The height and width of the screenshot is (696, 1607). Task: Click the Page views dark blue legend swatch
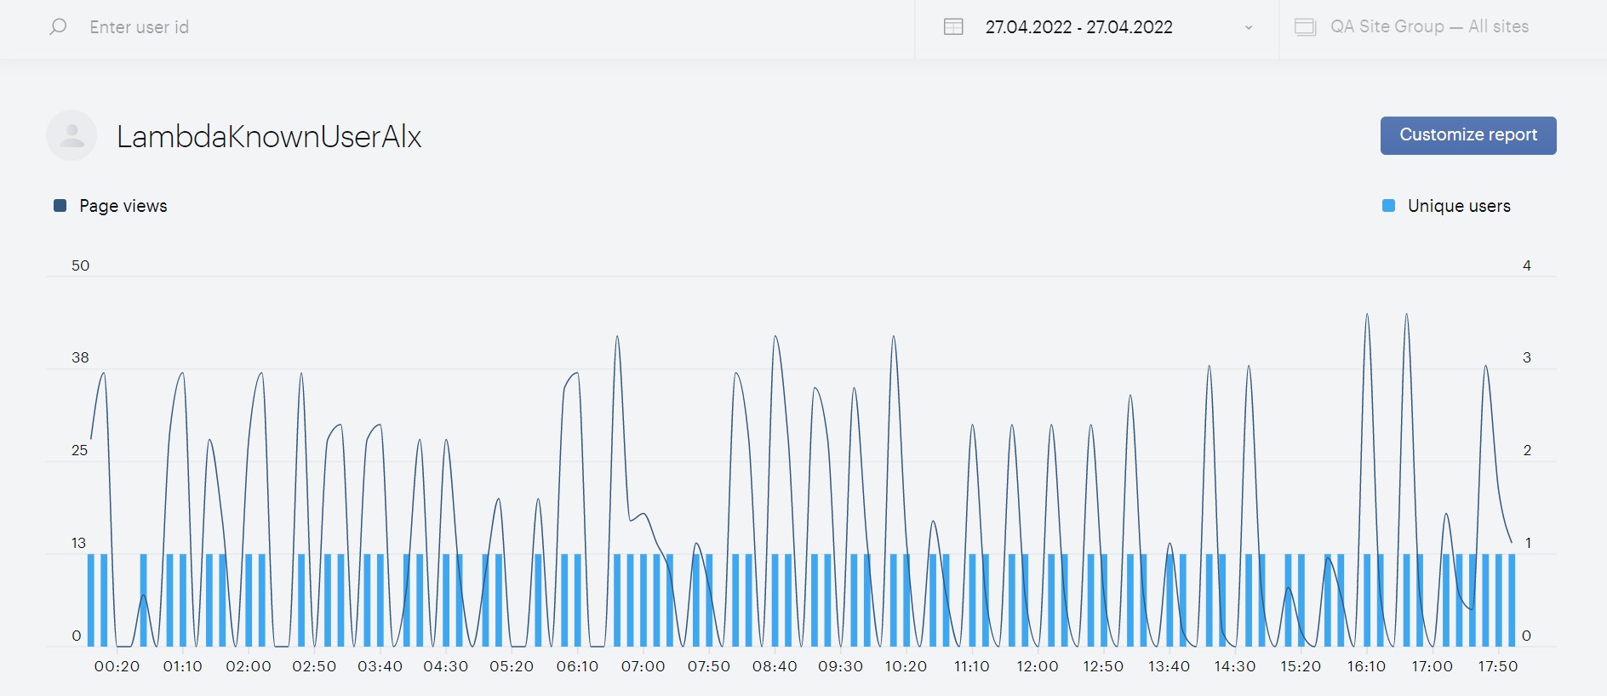(60, 206)
